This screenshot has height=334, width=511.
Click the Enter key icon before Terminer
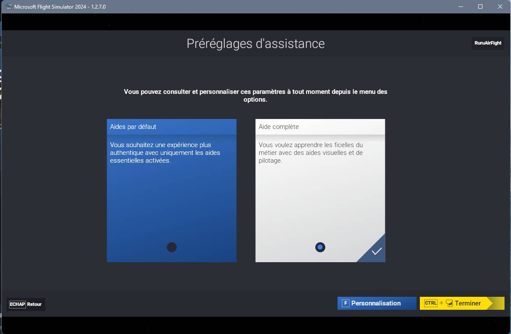(x=449, y=303)
